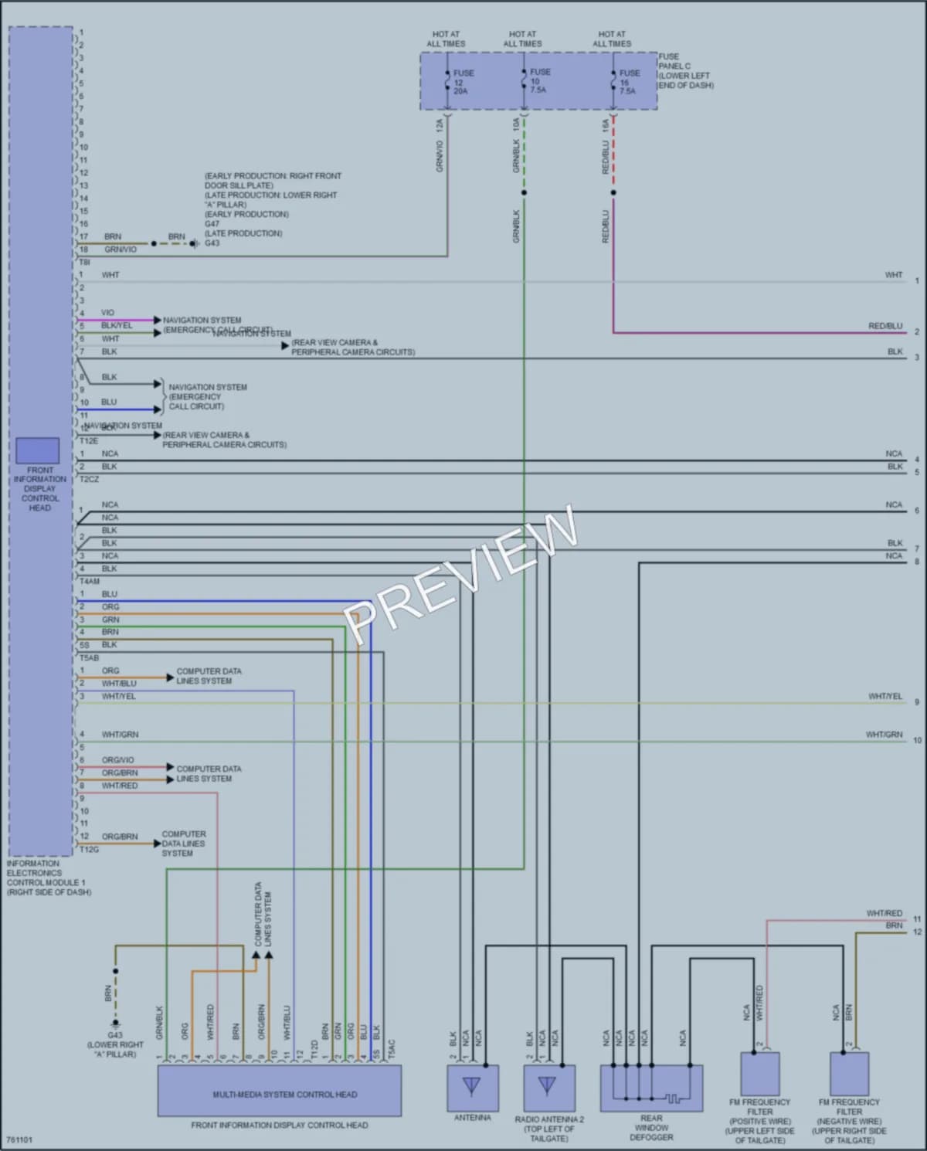Click the GRN/VIO label at pin 18
The width and height of the screenshot is (927, 1151).
(121, 250)
